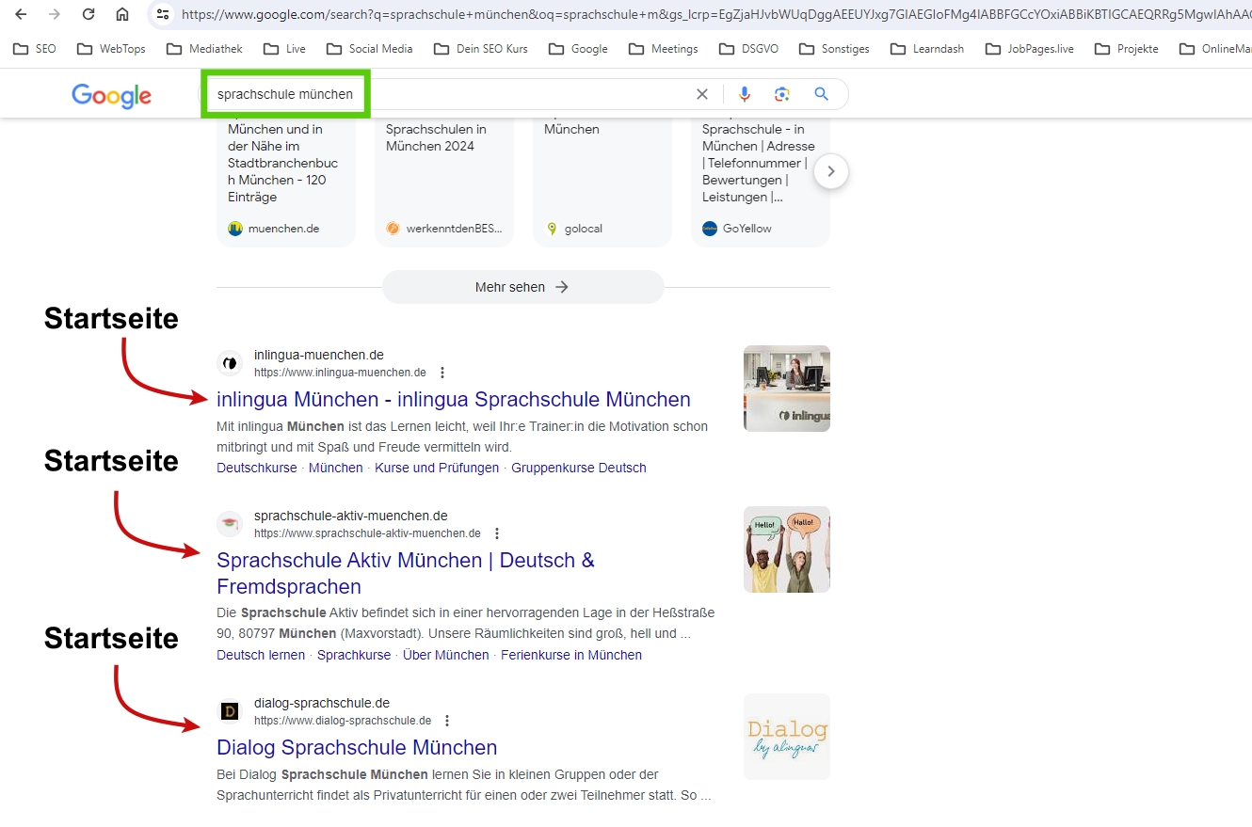Click the browser back arrow

click(21, 14)
